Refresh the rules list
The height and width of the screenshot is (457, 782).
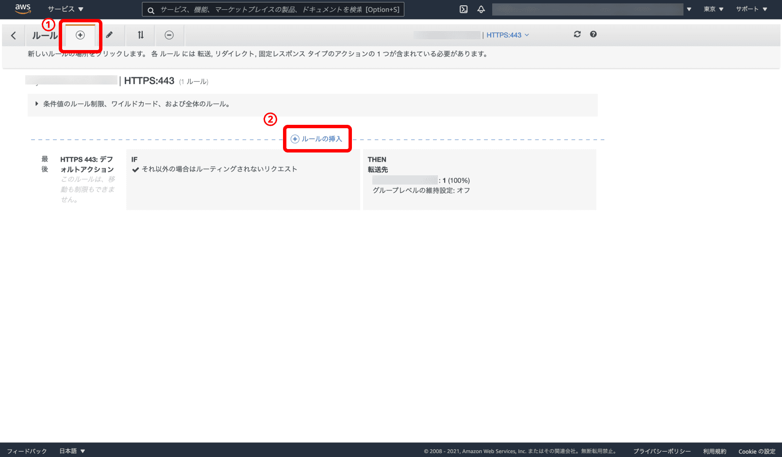pos(577,34)
